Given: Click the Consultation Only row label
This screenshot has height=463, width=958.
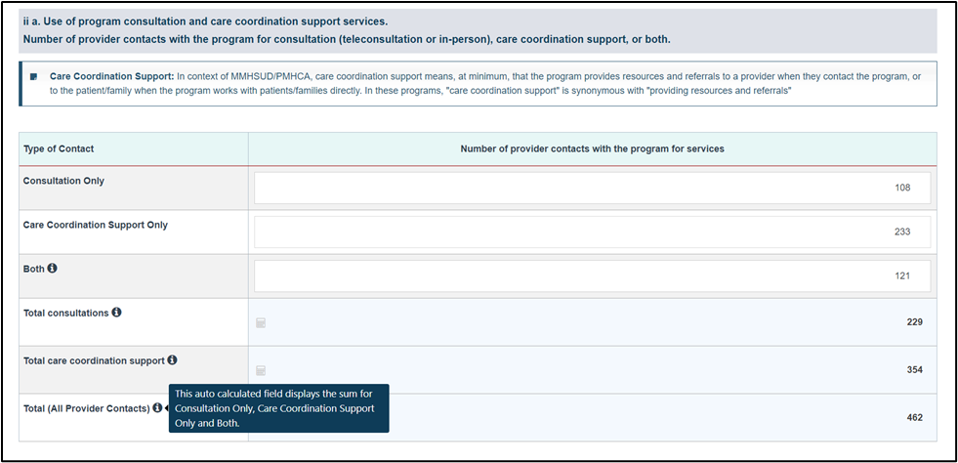Looking at the screenshot, I should click(x=63, y=181).
